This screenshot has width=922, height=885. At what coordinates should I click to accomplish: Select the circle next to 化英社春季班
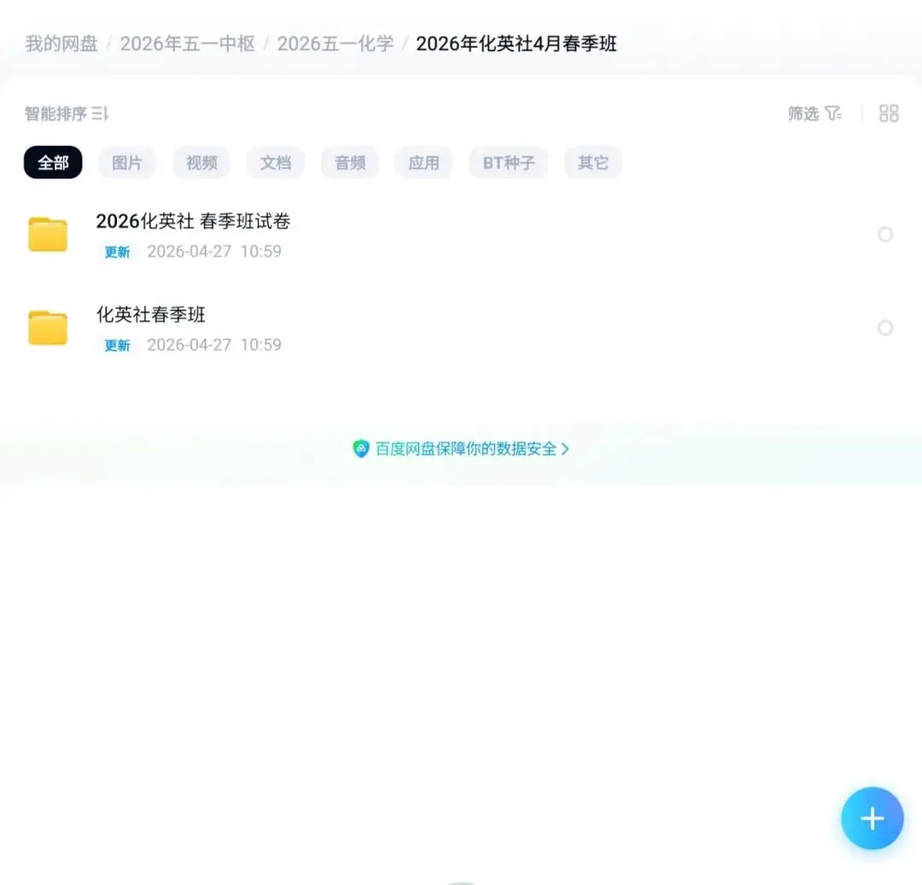click(x=885, y=327)
